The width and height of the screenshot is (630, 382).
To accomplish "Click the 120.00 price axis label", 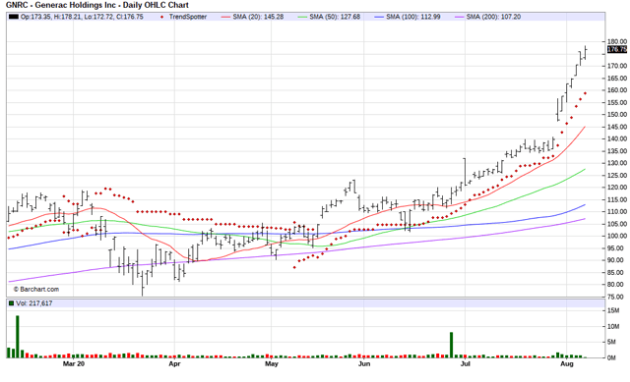I will coord(617,188).
